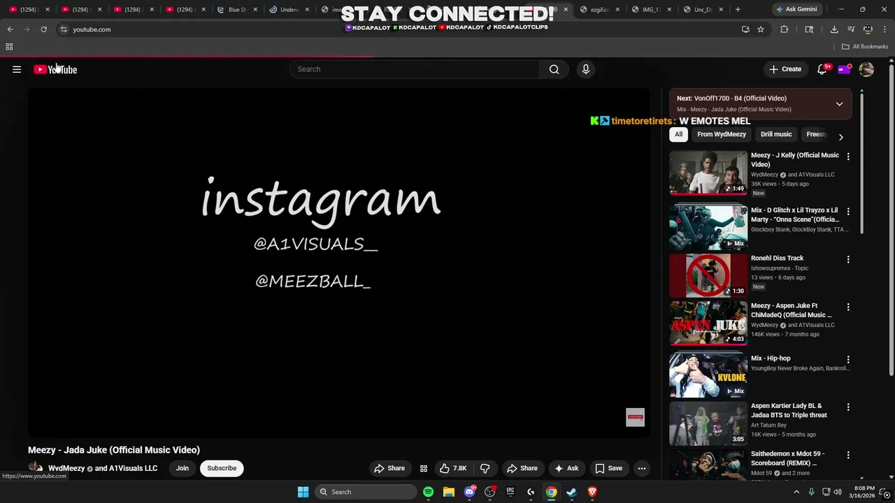Open the taskbar volume control
The width and height of the screenshot is (895, 503).
click(x=838, y=492)
